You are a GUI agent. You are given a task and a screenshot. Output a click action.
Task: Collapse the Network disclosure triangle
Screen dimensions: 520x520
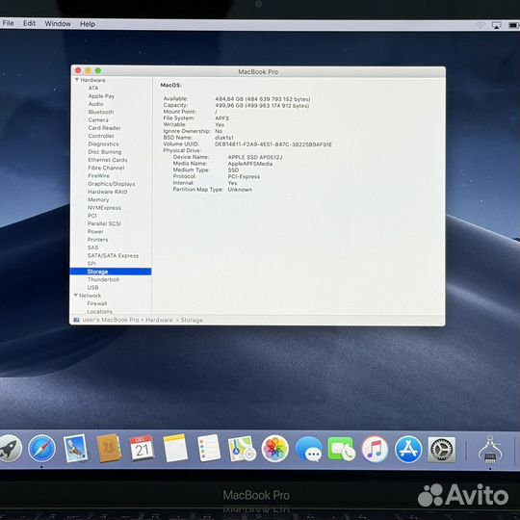point(76,296)
